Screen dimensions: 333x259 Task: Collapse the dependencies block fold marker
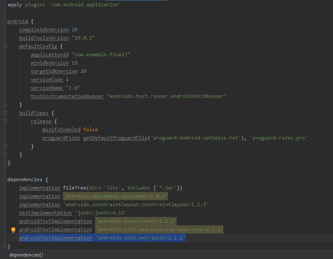[5, 179]
